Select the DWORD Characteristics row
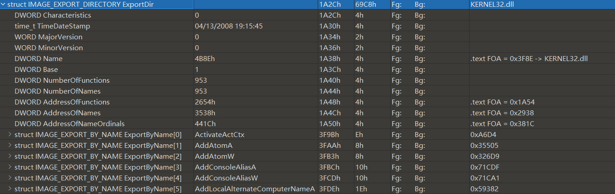Screen dimensions: 615x194 click(53, 15)
